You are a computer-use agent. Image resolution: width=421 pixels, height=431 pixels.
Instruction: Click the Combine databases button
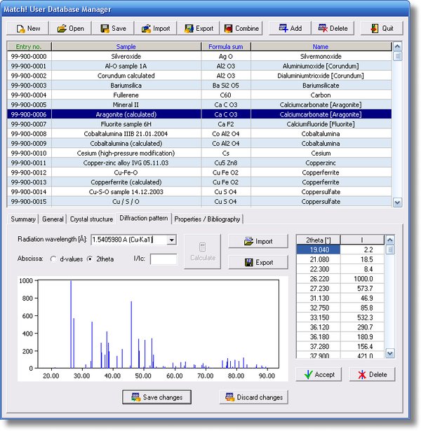pos(240,29)
